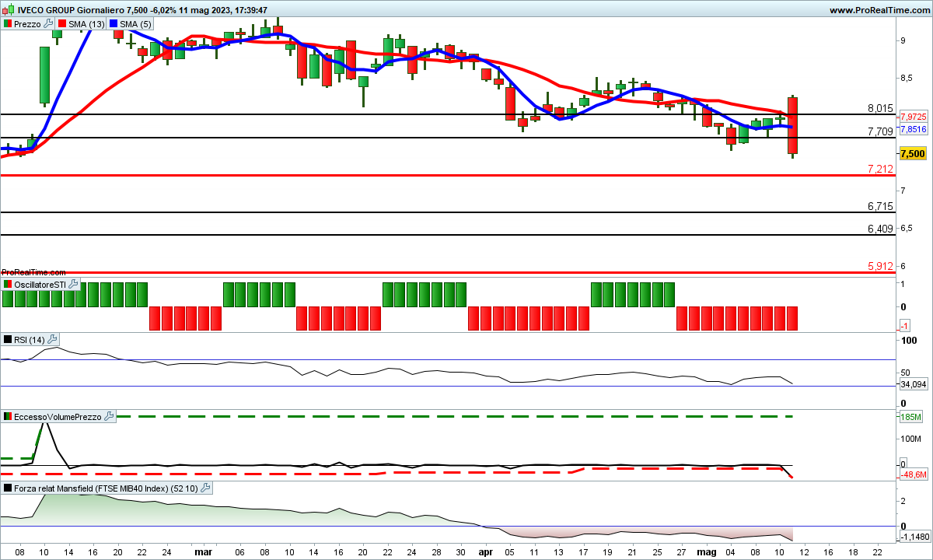Click the red 7,212 level label

click(x=880, y=169)
